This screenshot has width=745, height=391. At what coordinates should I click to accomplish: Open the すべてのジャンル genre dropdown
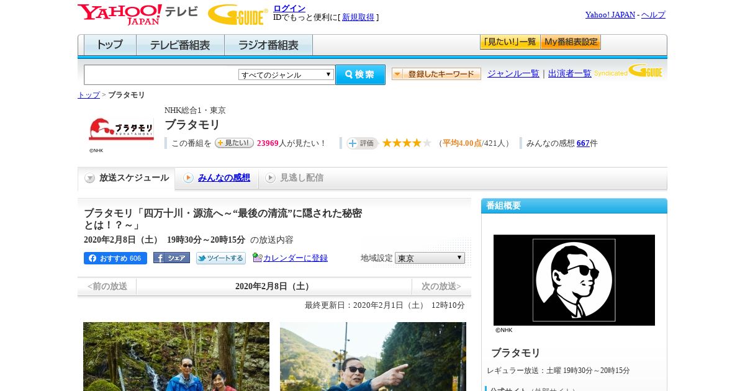[x=286, y=74]
